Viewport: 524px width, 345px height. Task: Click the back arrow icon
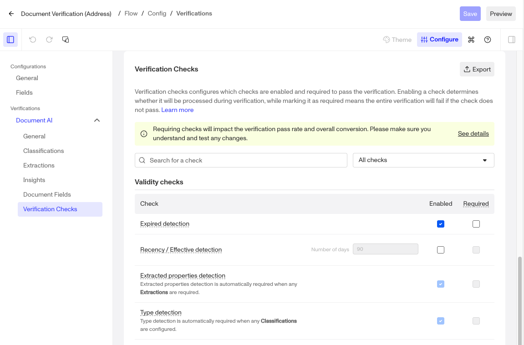[11, 14]
